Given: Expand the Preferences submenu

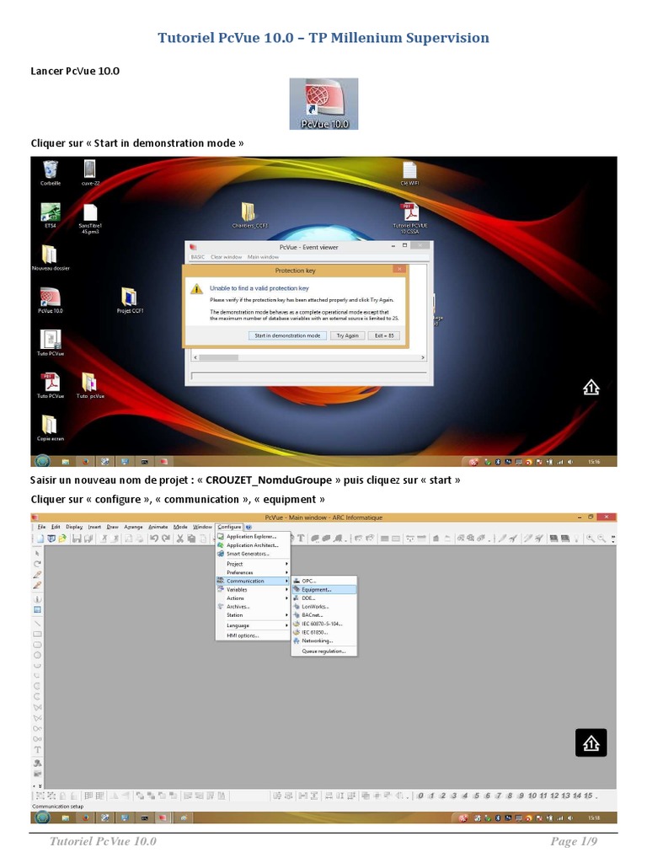Looking at the screenshot, I should click(253, 572).
